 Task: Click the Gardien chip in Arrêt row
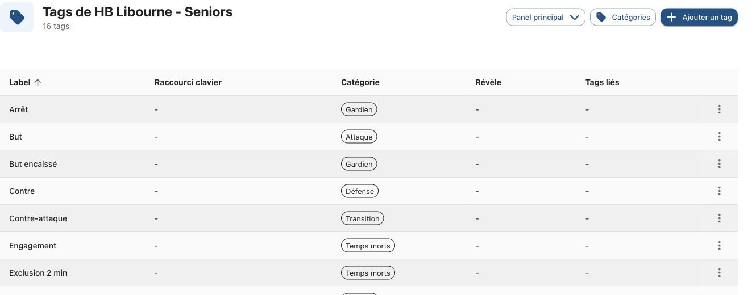(359, 109)
